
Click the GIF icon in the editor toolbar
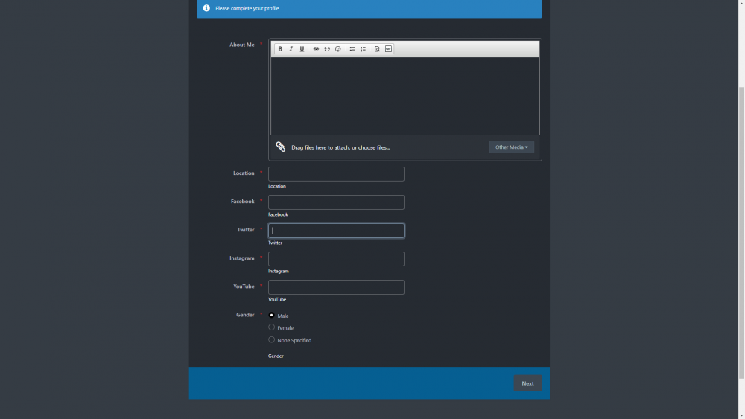[x=388, y=49]
